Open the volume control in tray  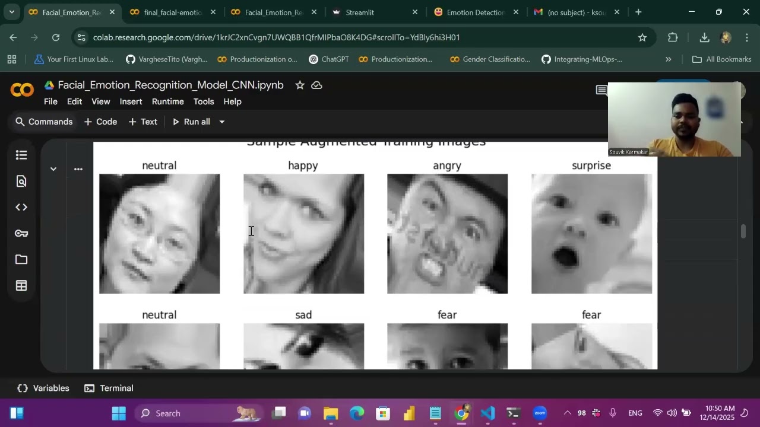[672, 413]
